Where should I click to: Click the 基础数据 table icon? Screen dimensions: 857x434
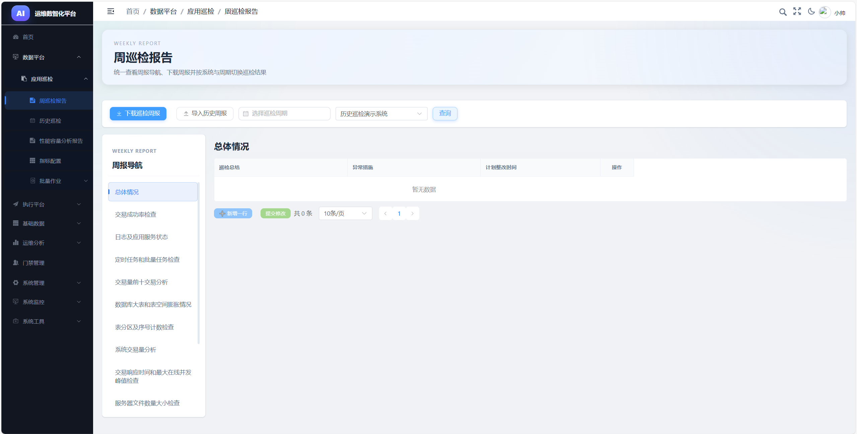pyautogui.click(x=16, y=223)
